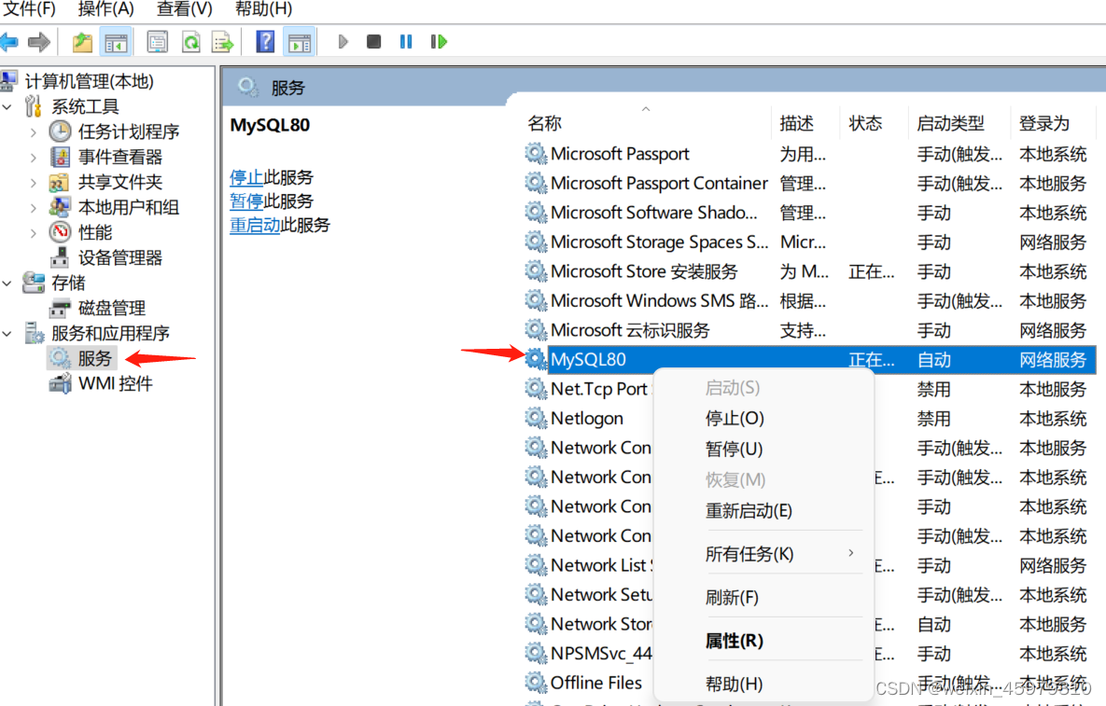Sort by Log On As (登录为) header

point(1053,123)
